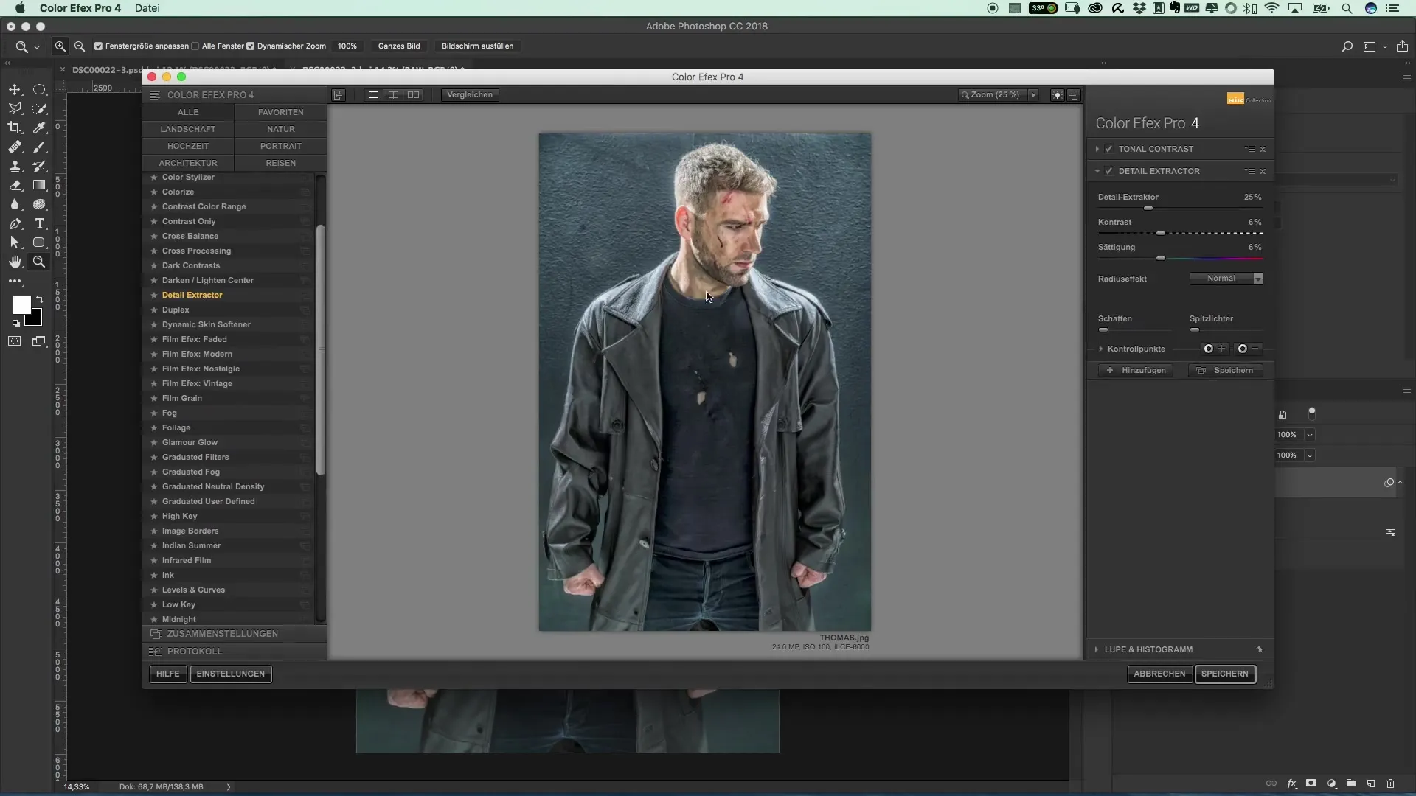The height and width of the screenshot is (796, 1416).
Task: Select the Healing Brush tool
Action: pyautogui.click(x=15, y=147)
